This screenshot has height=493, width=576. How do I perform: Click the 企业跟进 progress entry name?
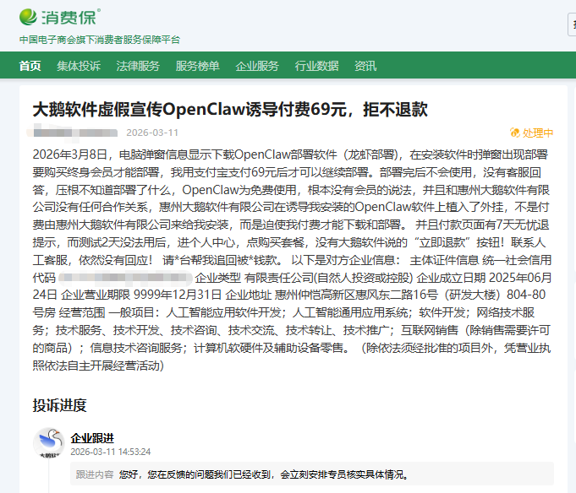[92, 437]
